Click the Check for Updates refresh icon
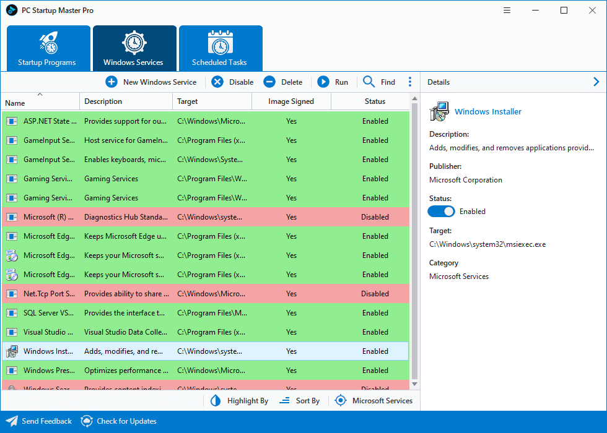 point(87,421)
